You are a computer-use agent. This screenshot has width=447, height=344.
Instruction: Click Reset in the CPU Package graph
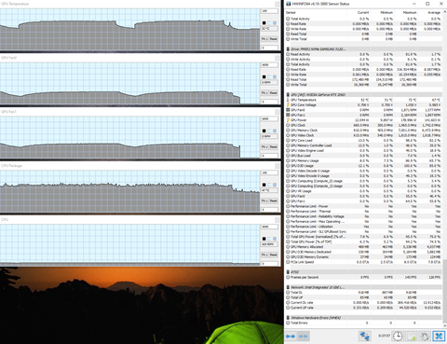tap(274, 200)
